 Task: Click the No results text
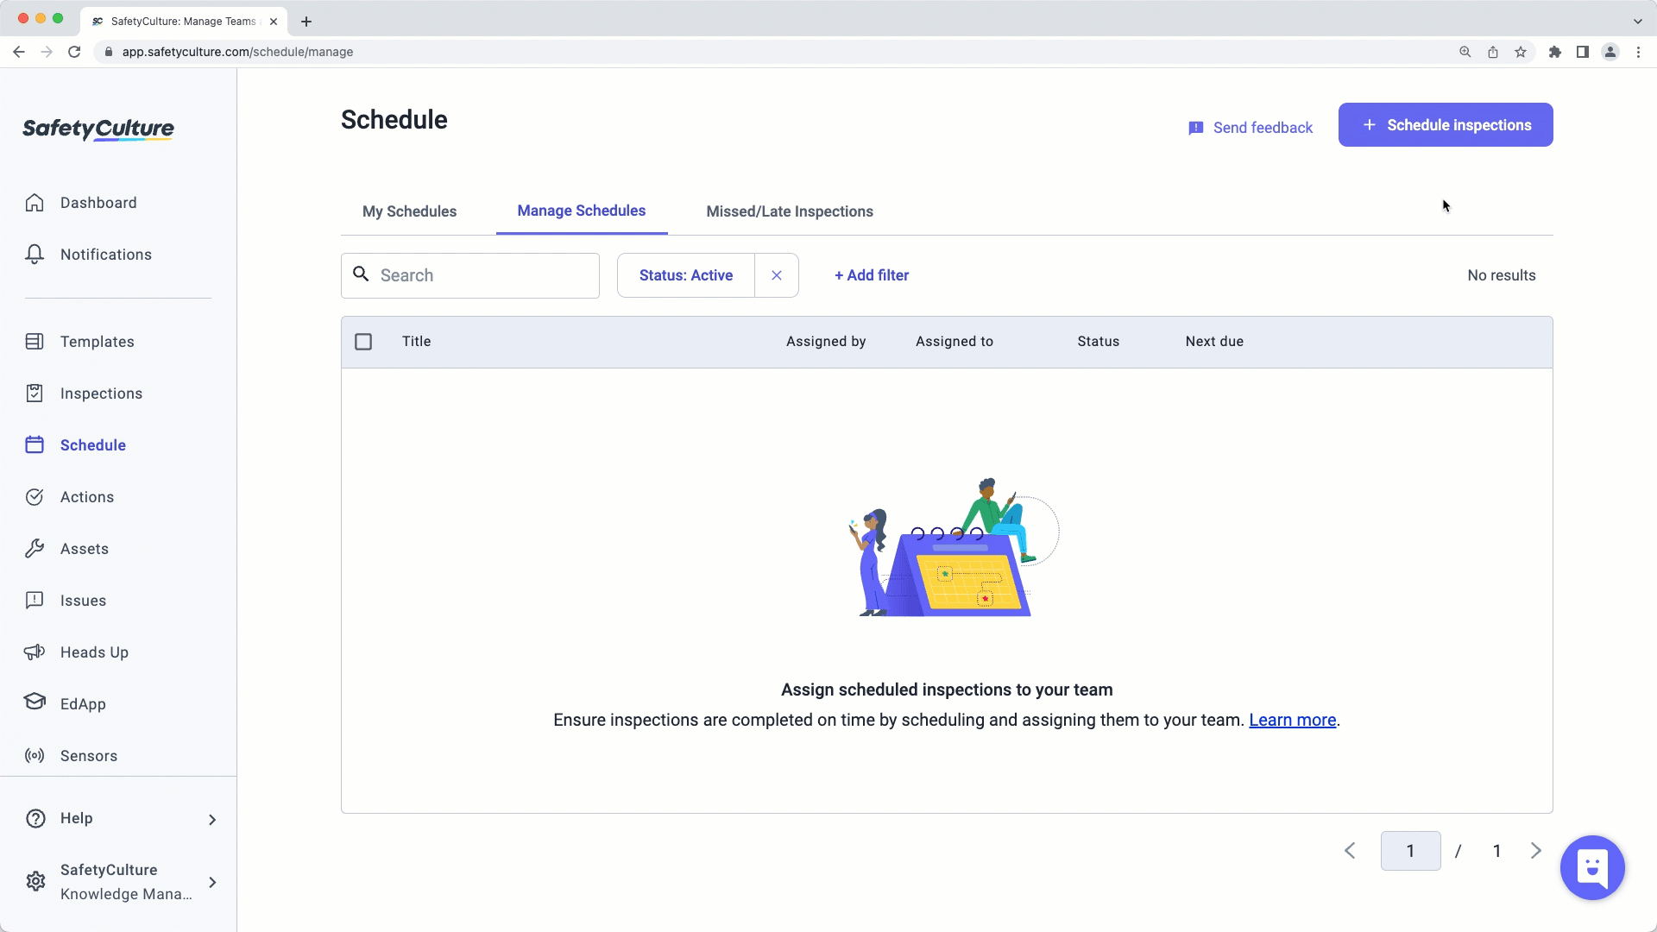point(1502,275)
